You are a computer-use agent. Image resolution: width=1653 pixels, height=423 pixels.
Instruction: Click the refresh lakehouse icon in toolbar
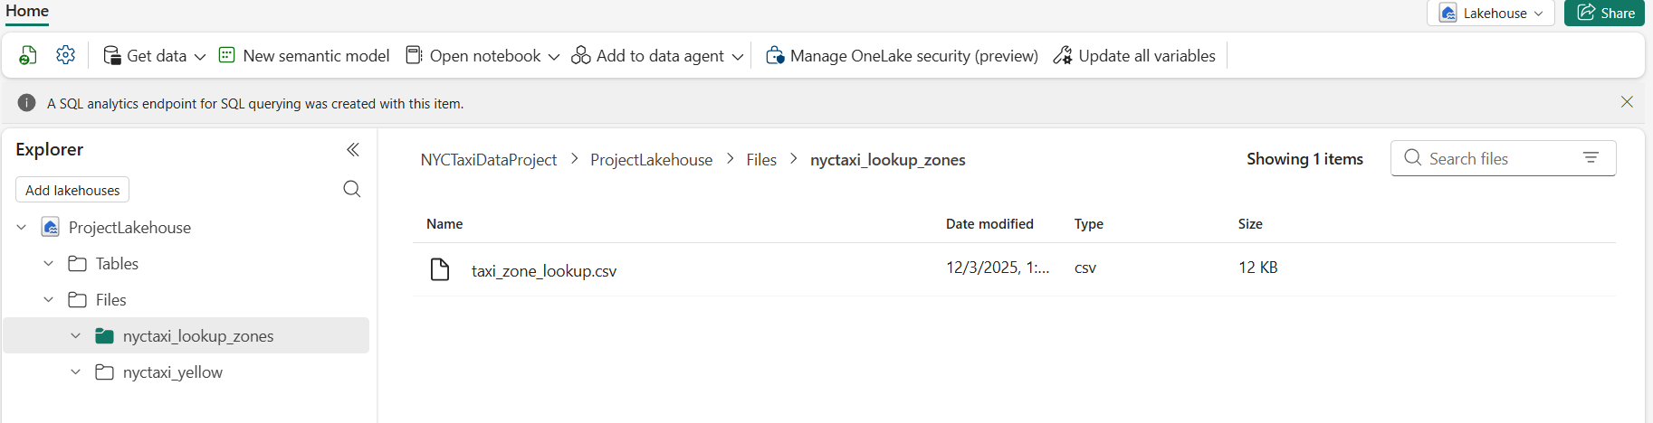coord(28,56)
